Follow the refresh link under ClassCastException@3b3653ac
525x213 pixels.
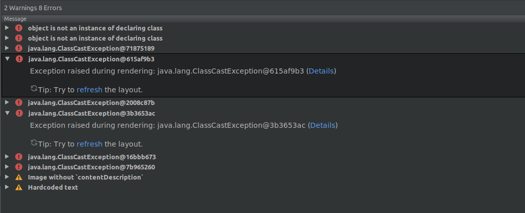[x=89, y=144]
